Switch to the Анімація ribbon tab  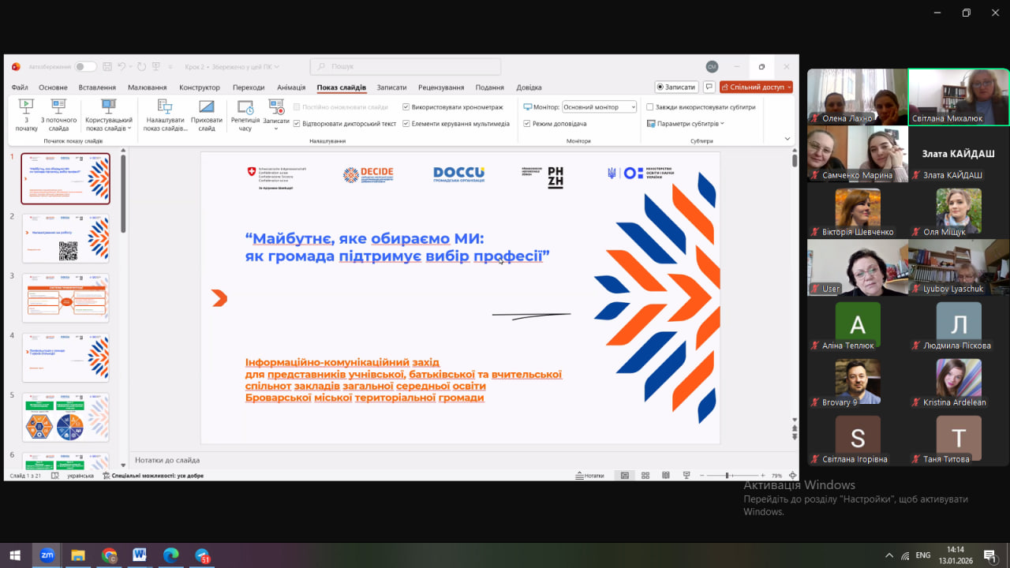(x=291, y=88)
